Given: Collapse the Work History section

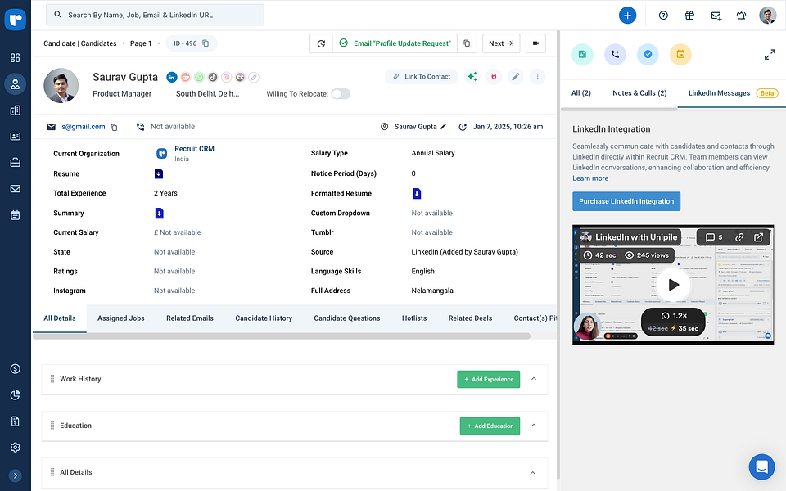Looking at the screenshot, I should tap(535, 379).
